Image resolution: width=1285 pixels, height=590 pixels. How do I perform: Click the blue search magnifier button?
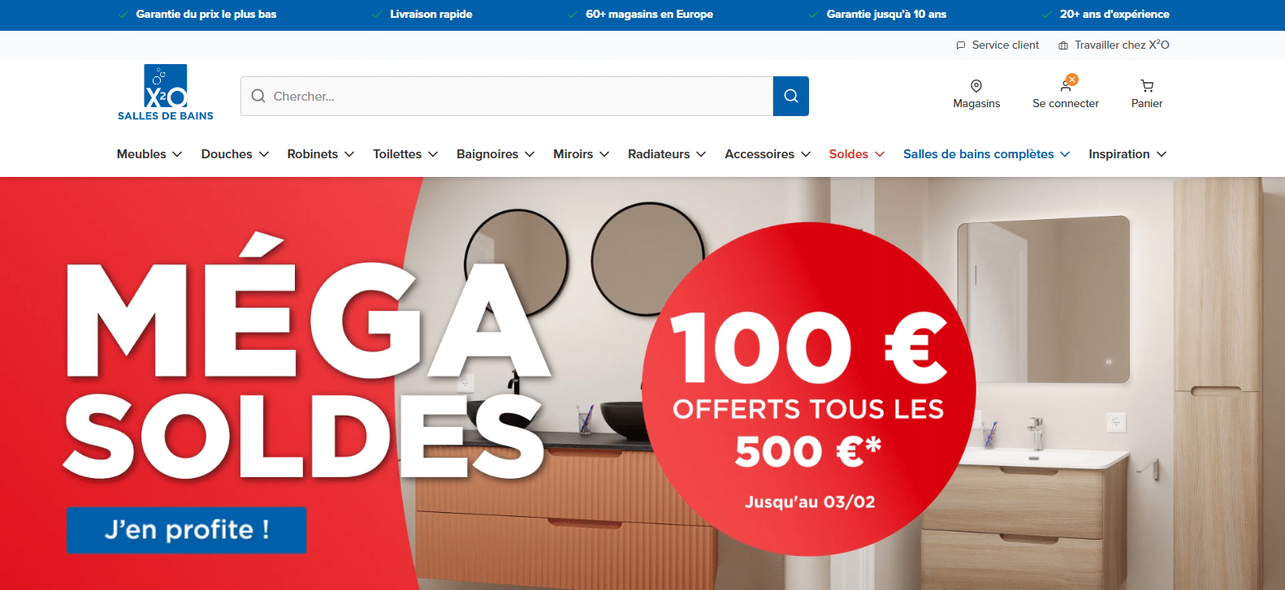[x=791, y=96]
